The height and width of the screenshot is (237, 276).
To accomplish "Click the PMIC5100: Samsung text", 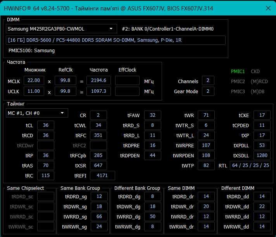I will [31, 51].
